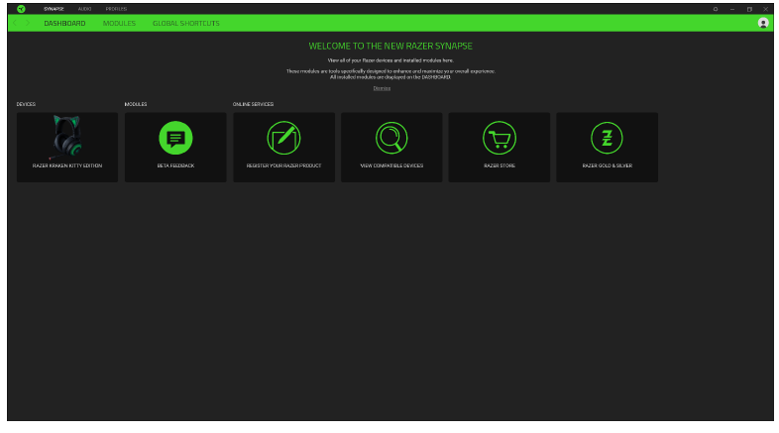Open the Razer Kraken Kitty Edition device tile
The height and width of the screenshot is (433, 779).
67,147
